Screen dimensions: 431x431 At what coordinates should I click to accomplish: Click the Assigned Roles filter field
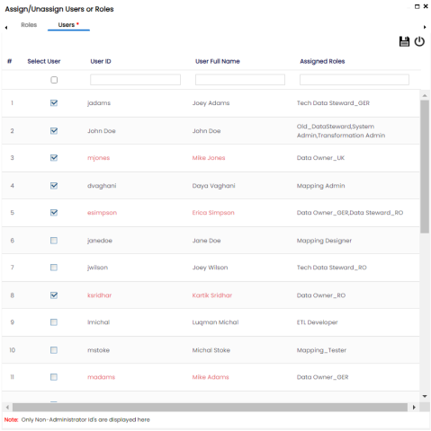coord(355,80)
